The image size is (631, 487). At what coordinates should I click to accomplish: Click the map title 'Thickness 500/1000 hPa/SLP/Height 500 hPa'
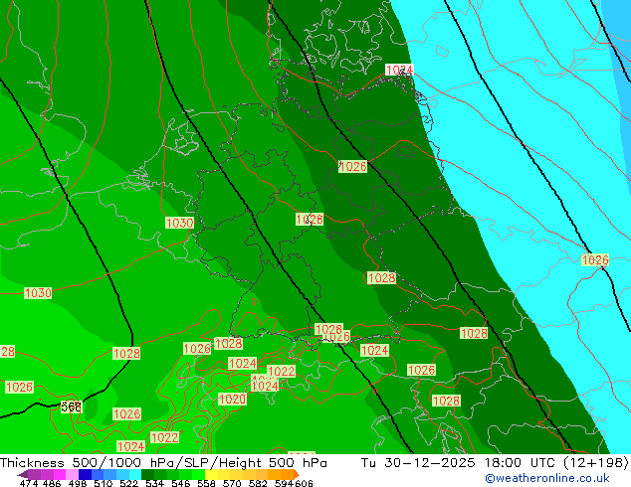tap(163, 463)
